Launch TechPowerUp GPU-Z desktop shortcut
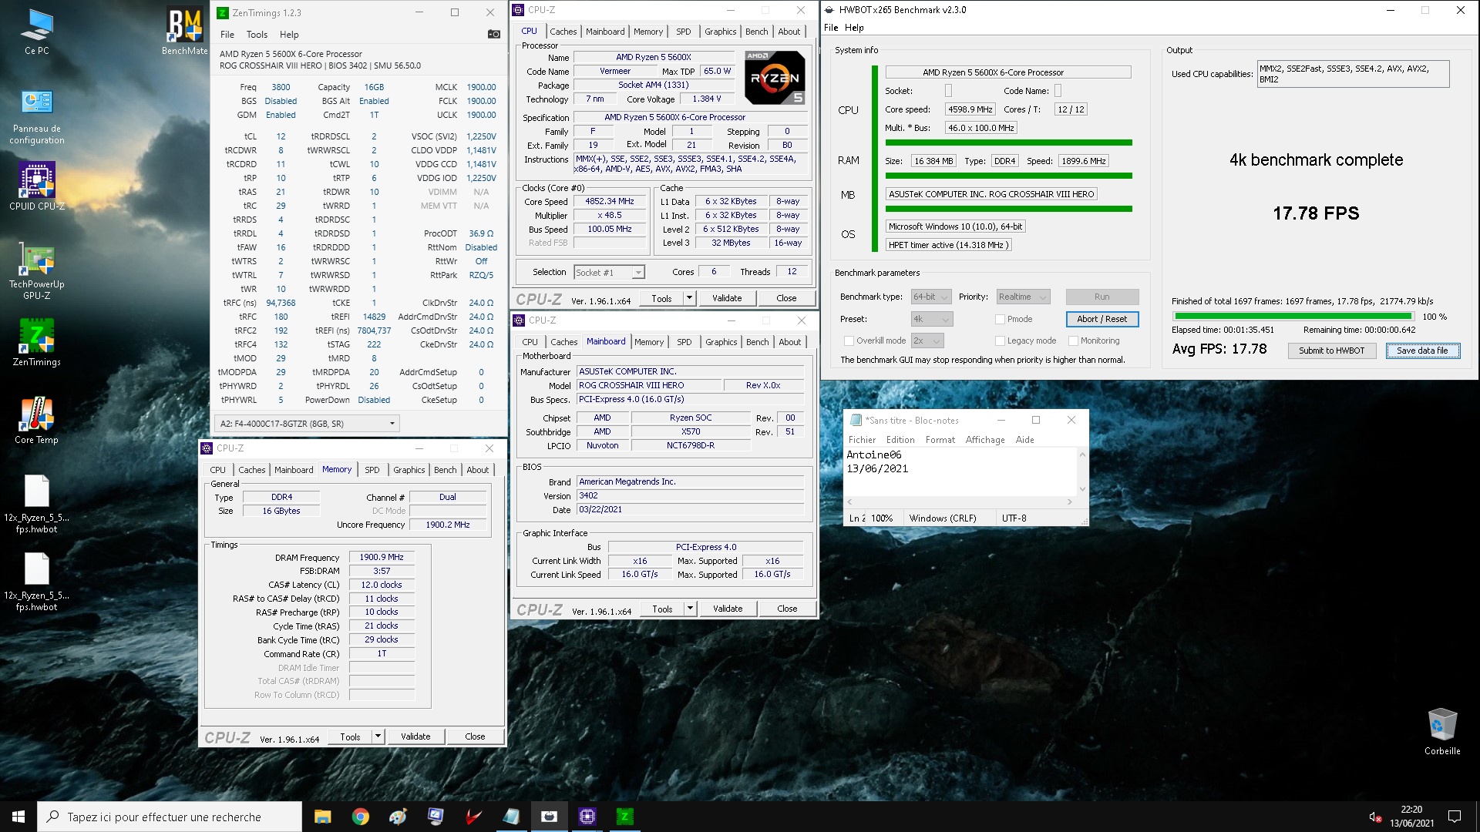 click(x=36, y=271)
